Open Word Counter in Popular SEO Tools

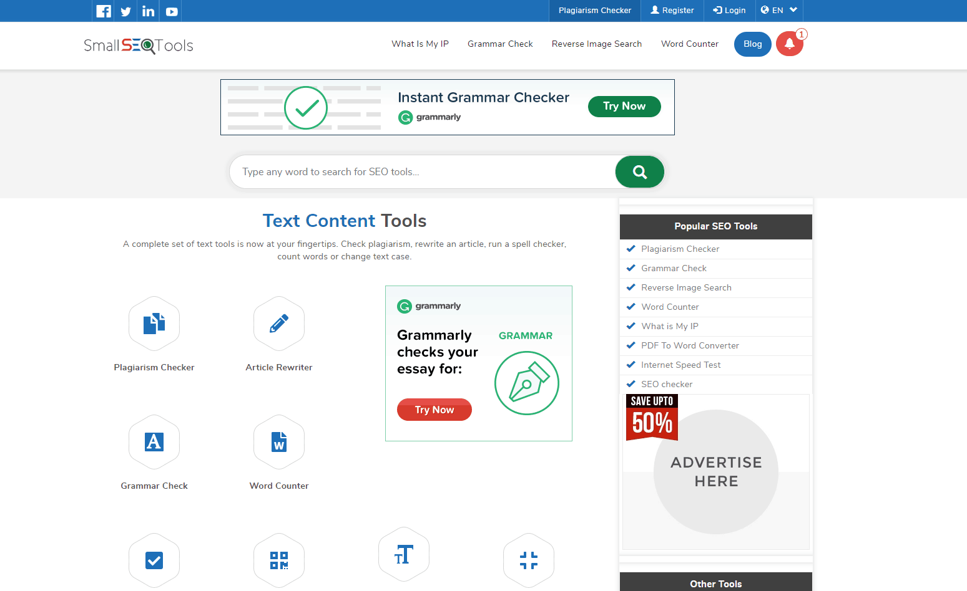pyautogui.click(x=670, y=307)
